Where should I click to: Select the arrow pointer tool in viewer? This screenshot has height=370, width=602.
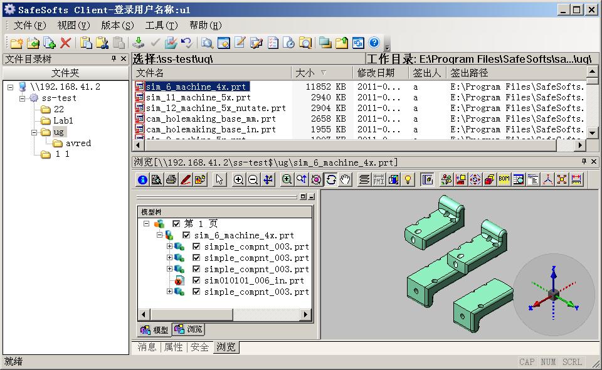(x=219, y=179)
